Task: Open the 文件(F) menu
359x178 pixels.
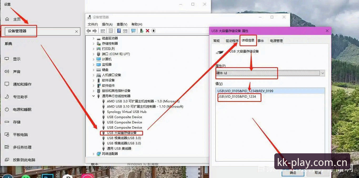Action: click(x=93, y=24)
